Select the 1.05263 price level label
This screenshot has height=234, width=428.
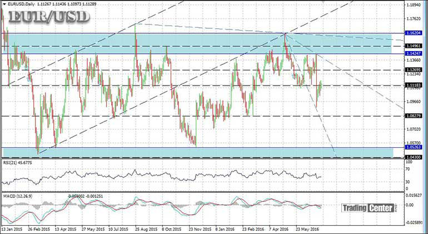tap(414, 147)
